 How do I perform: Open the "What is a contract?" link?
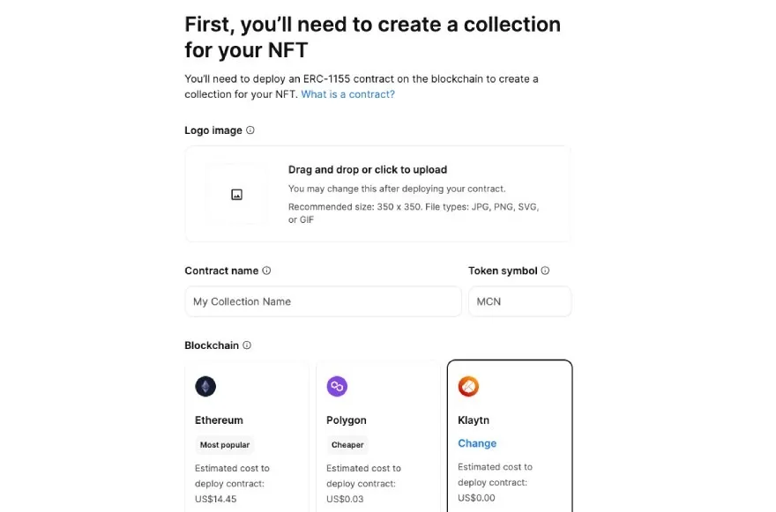(x=348, y=94)
